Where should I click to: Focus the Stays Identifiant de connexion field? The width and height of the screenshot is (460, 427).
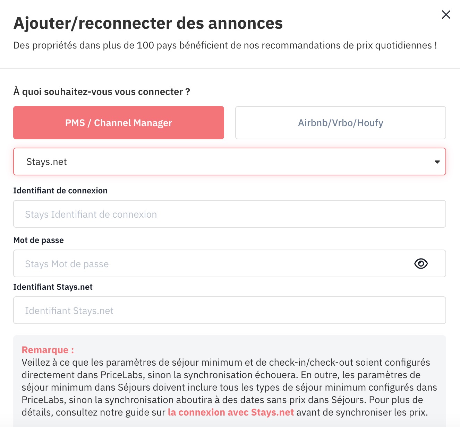230,214
